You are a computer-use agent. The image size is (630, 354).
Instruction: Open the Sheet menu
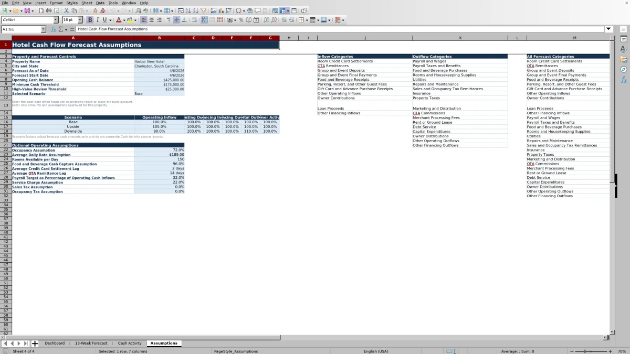87,3
